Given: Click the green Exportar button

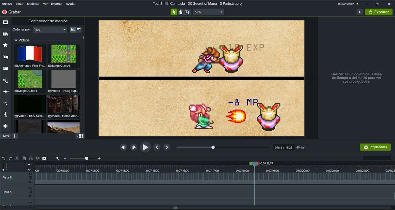Looking at the screenshot, I should [379, 12].
